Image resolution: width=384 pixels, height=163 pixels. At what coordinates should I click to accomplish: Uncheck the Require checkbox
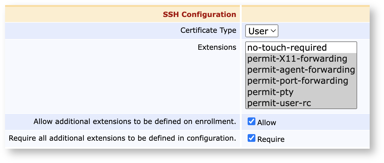tap(252, 138)
